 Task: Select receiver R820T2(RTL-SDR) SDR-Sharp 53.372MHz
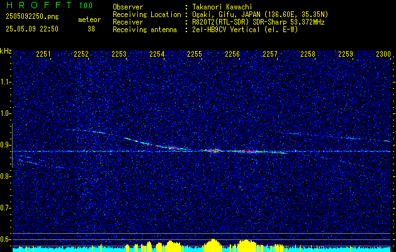258,22
